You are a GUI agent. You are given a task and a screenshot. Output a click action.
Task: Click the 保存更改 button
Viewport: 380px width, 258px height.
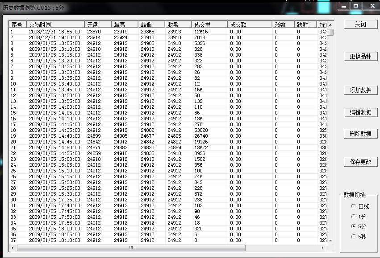(360, 162)
